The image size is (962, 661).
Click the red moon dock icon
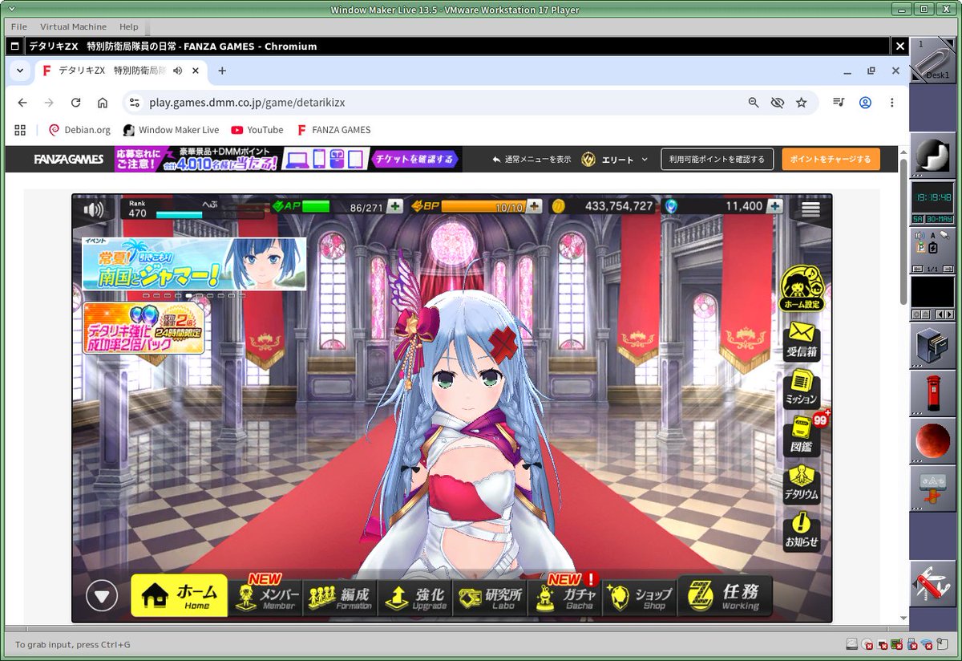click(x=932, y=440)
